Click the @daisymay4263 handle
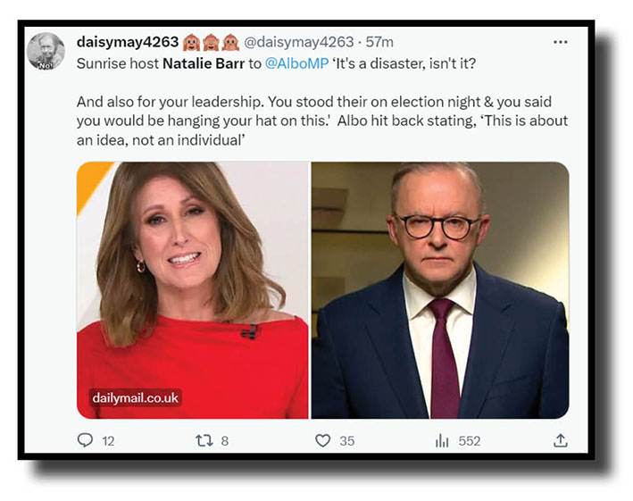Viewport: 633px width, 501px height. pos(299,42)
